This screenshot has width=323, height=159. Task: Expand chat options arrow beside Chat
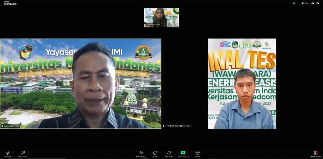160,152
